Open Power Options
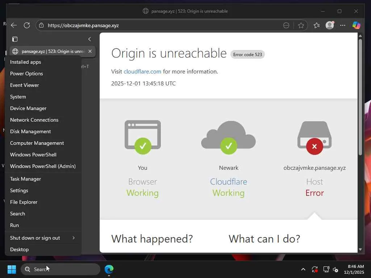Screen dimensions: 371x278 pyautogui.click(x=26, y=73)
